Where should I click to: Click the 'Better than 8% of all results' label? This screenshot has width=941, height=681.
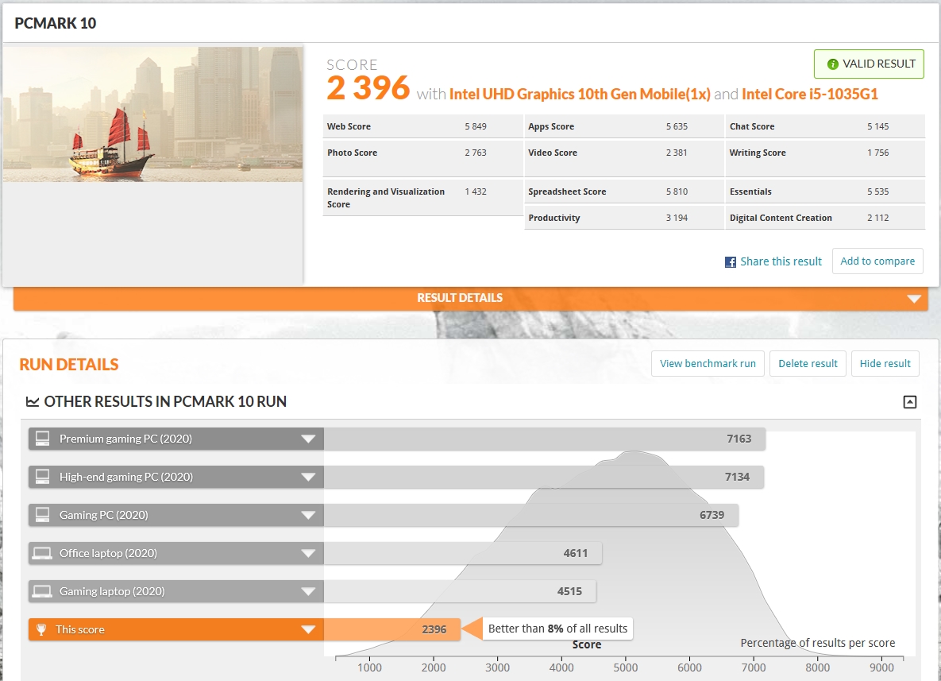click(x=557, y=629)
